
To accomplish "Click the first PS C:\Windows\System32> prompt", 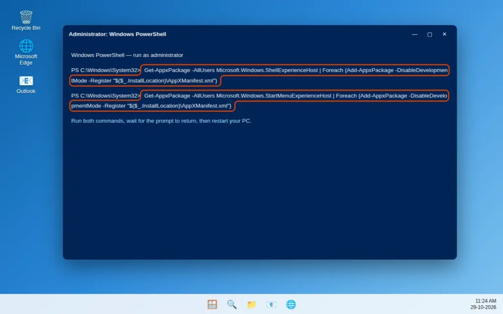I will pyautogui.click(x=106, y=70).
